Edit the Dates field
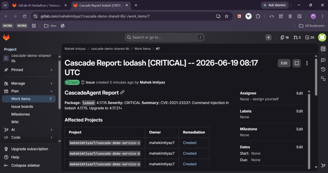 click(300, 147)
